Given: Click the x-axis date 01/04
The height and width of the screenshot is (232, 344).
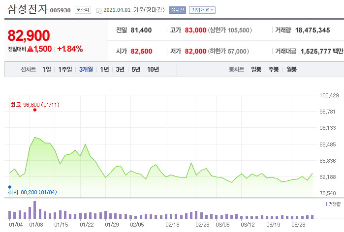Looking at the screenshot, I should pos(16,225).
